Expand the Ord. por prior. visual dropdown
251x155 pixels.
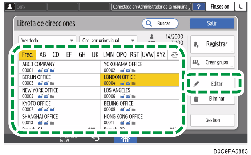coord(108,41)
